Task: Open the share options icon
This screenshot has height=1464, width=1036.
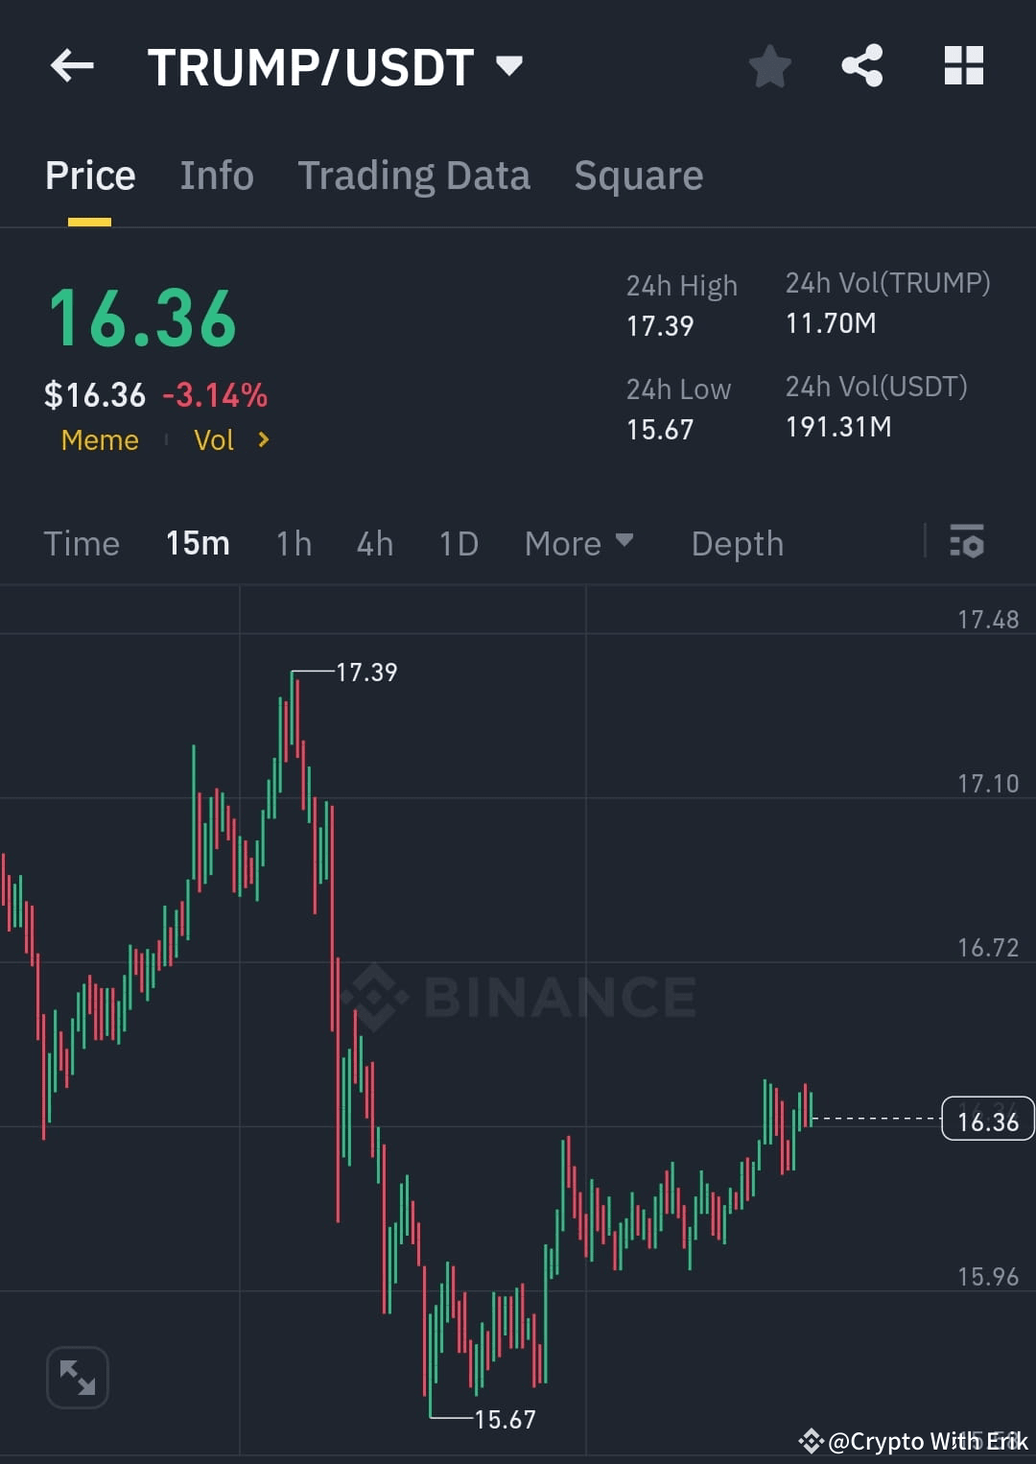Action: (862, 65)
